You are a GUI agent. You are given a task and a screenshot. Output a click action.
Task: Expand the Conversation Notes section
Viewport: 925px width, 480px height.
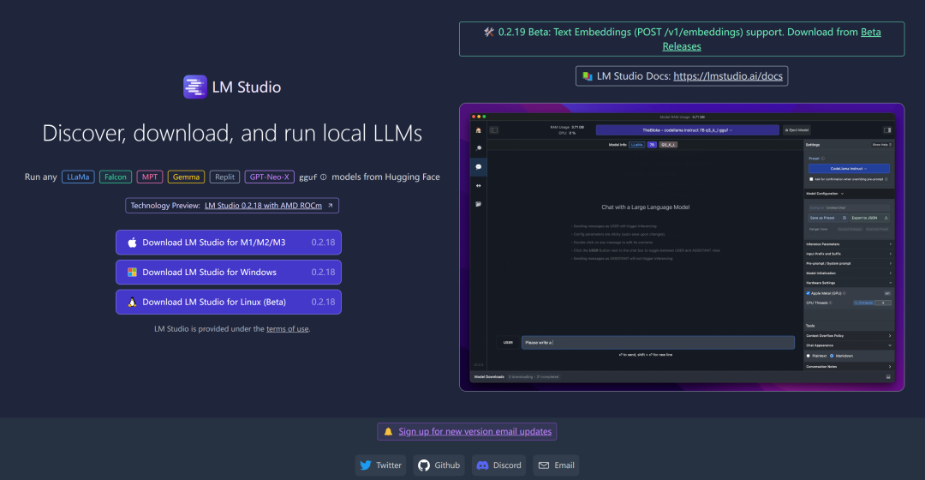coord(850,367)
